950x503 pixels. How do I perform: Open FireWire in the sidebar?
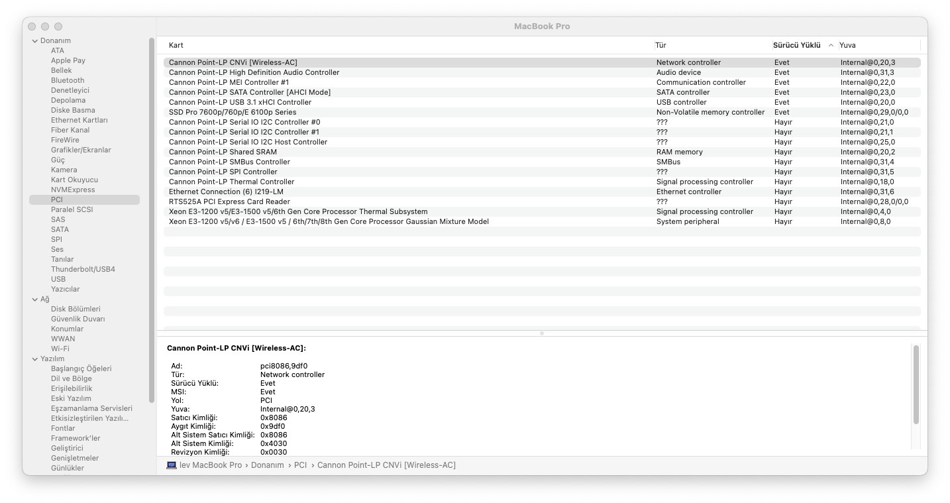65,140
